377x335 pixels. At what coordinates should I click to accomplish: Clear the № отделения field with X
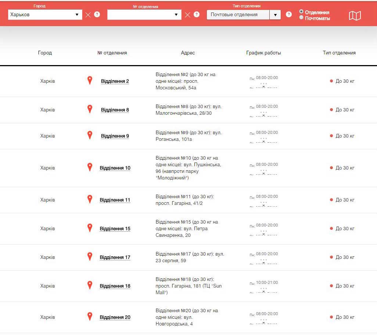point(187,15)
